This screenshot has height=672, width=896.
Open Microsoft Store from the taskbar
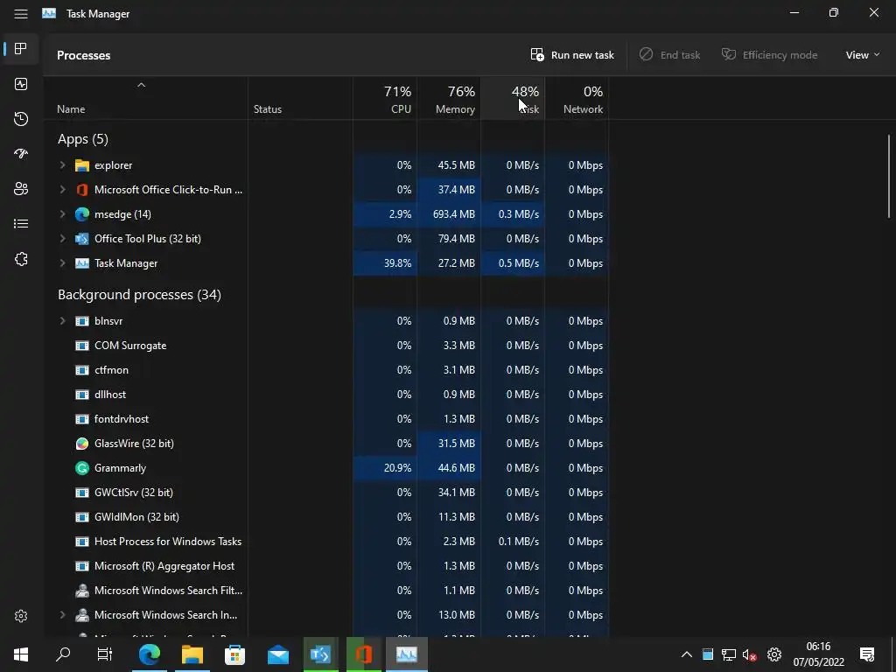tap(234, 654)
